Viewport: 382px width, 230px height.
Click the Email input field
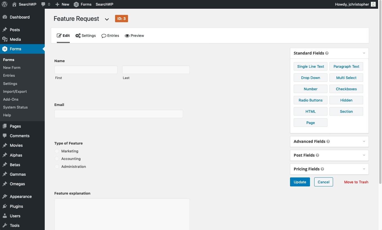(x=119, y=114)
